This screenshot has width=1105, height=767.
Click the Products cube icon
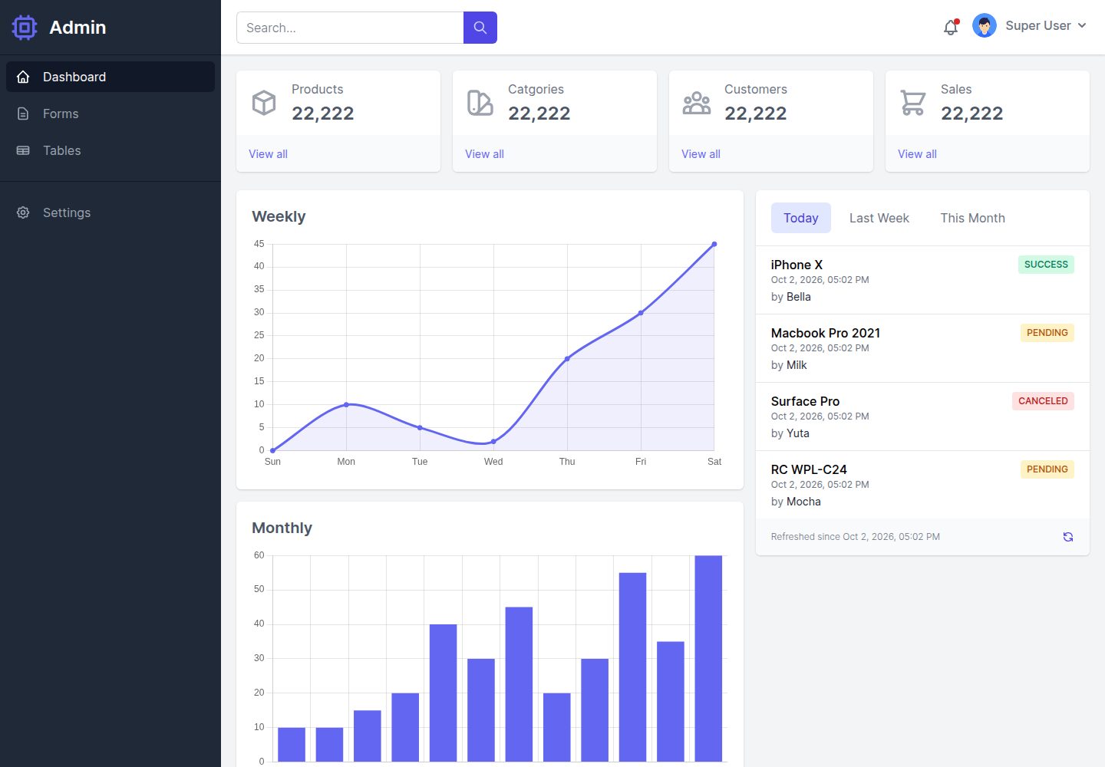click(x=264, y=102)
